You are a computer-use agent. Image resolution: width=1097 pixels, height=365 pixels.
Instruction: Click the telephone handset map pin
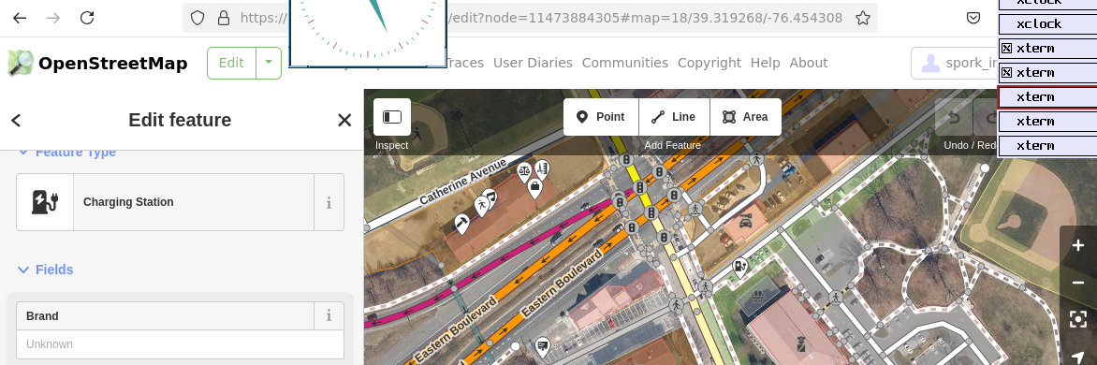click(461, 224)
